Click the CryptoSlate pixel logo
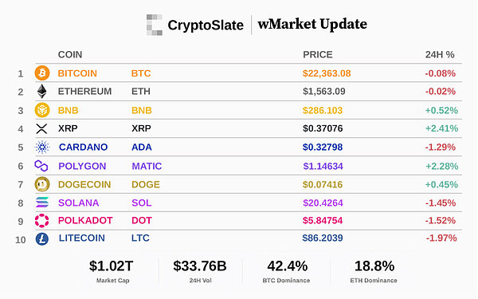This screenshot has width=478, height=299. pyautogui.click(x=155, y=25)
